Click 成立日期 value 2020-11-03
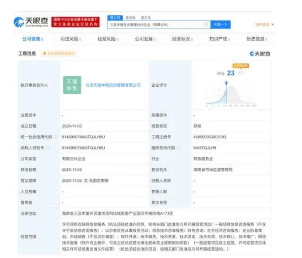This screenshot has height=258, width=302. tap(72, 126)
